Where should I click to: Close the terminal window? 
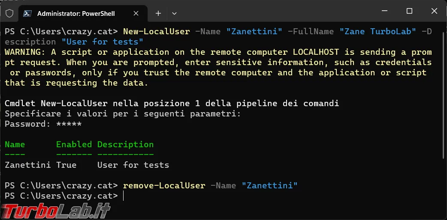pos(434,11)
